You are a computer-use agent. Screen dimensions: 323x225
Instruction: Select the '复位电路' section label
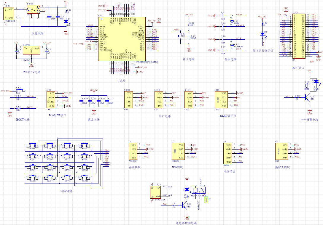coord(188,59)
